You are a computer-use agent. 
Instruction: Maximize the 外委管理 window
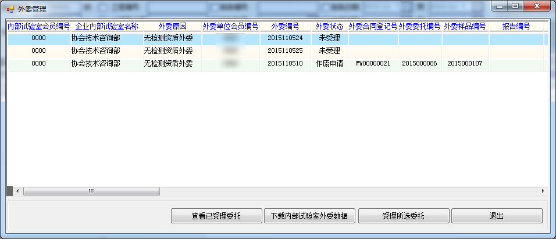pyautogui.click(x=515, y=6)
